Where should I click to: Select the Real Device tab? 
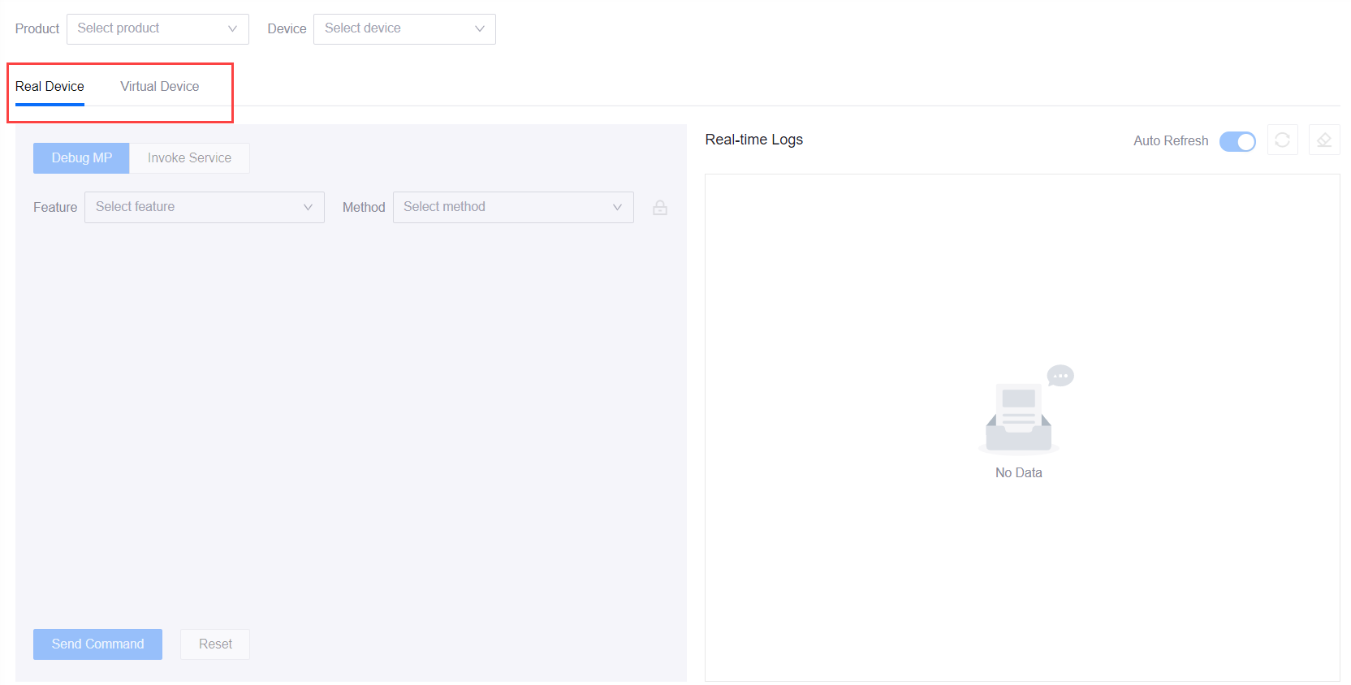pos(50,86)
